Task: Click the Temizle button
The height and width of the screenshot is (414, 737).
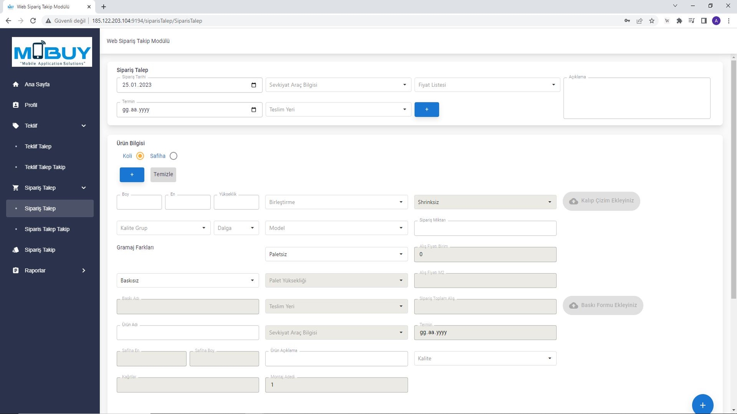Action: (163, 174)
